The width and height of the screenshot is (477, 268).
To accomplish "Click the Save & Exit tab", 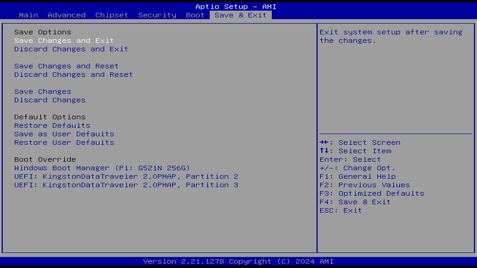I will click(240, 15).
